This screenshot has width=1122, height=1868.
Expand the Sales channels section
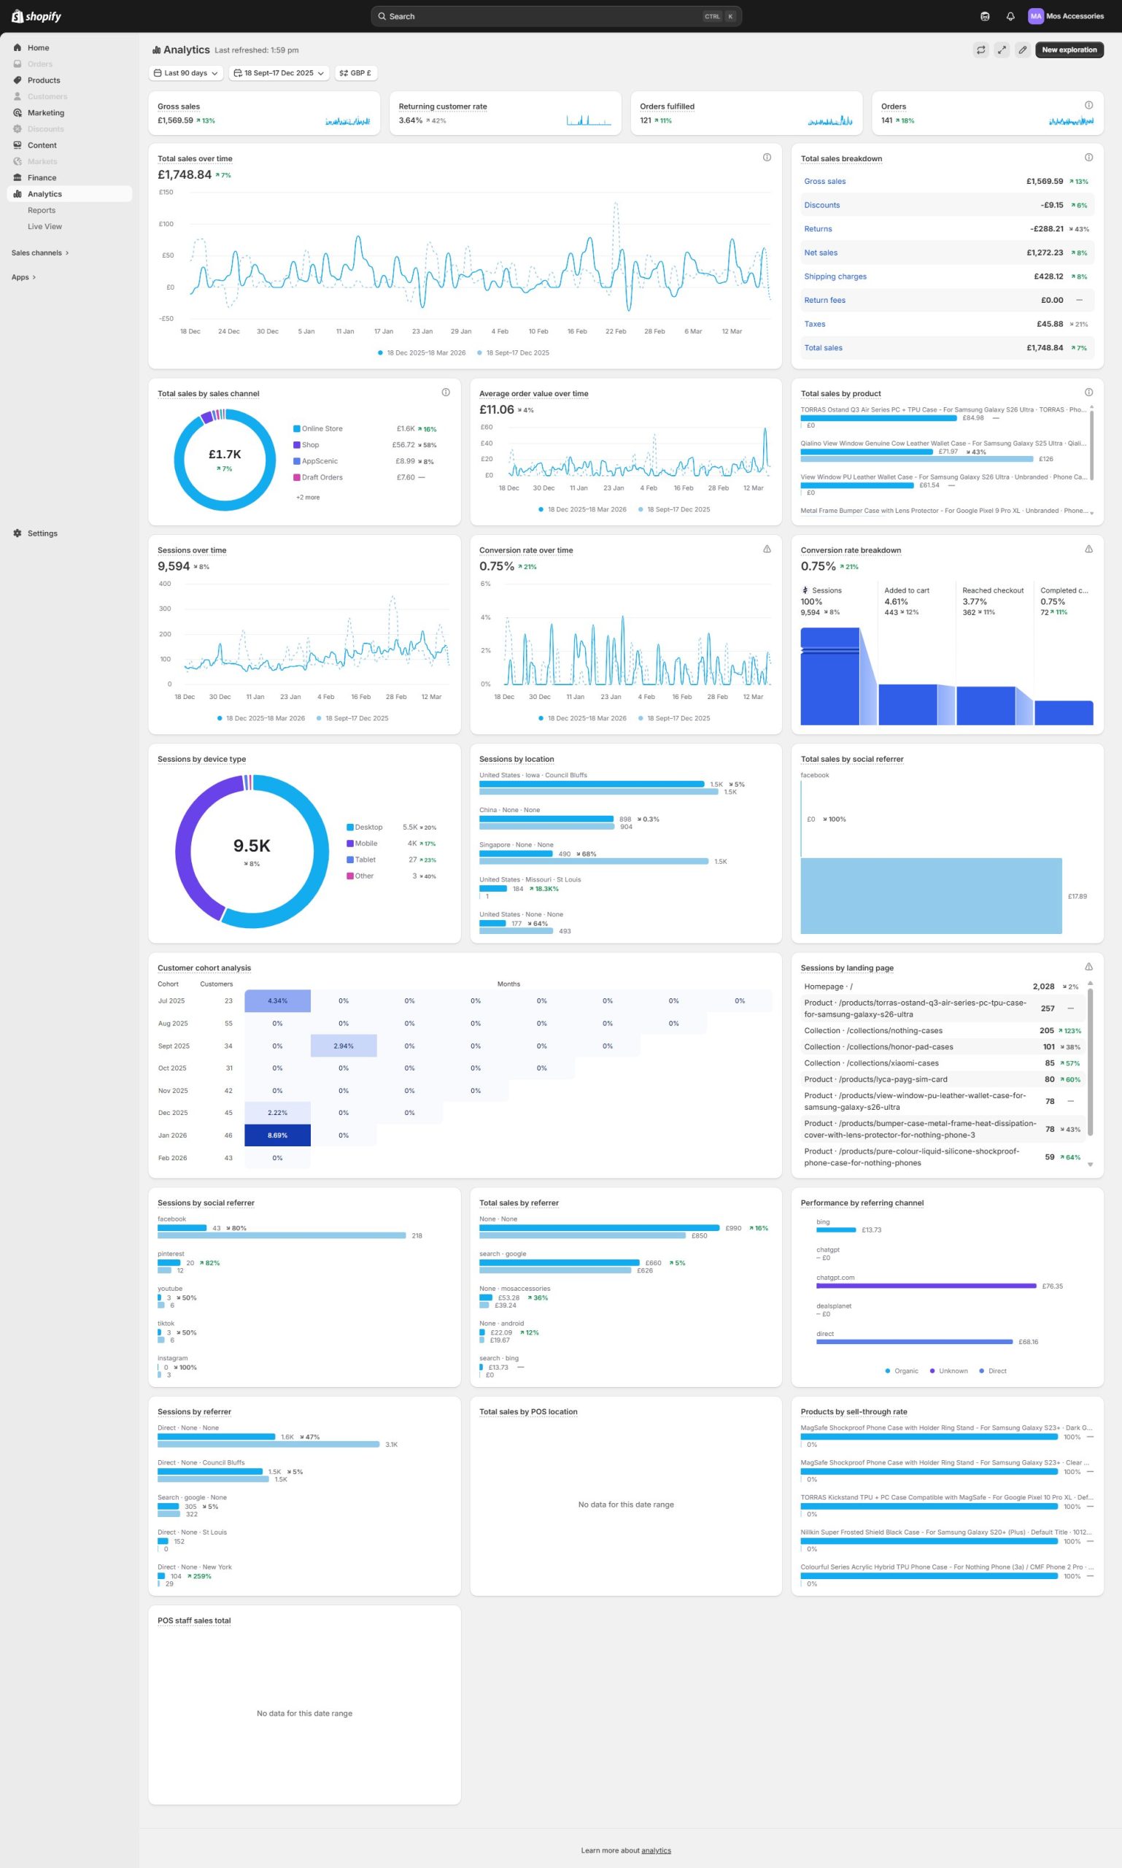click(40, 252)
